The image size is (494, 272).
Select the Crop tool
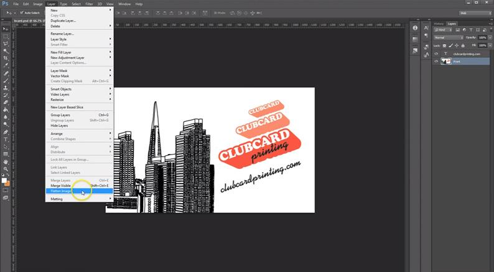[x=6, y=58]
